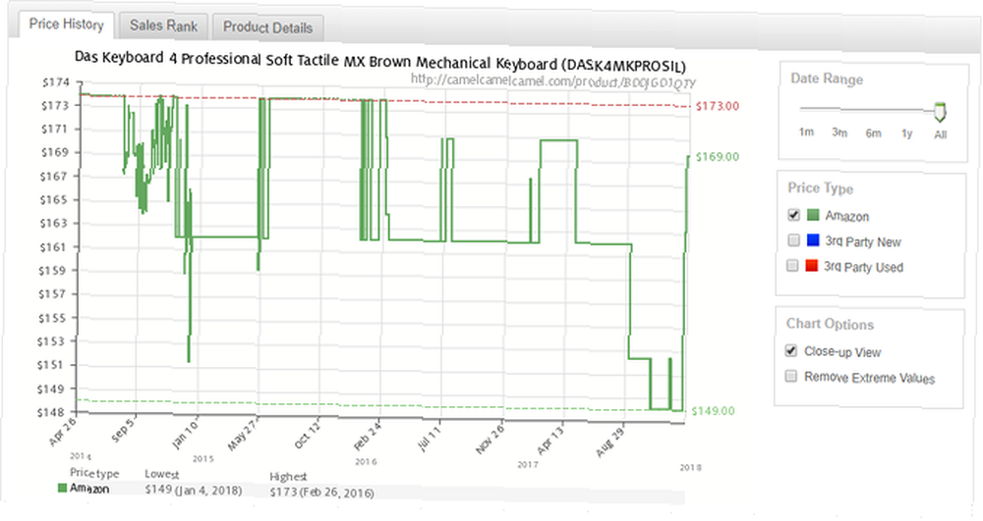Click the Feb 24 x-axis date label
Image resolution: width=983 pixels, height=521 pixels.
(x=368, y=436)
